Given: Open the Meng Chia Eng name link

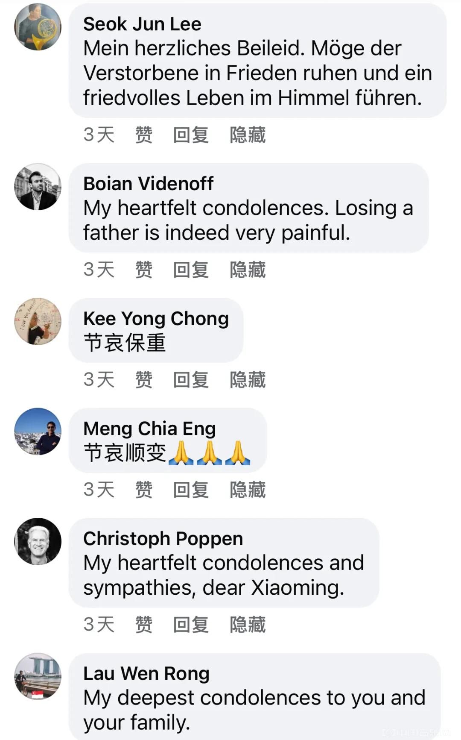Looking at the screenshot, I should [149, 429].
